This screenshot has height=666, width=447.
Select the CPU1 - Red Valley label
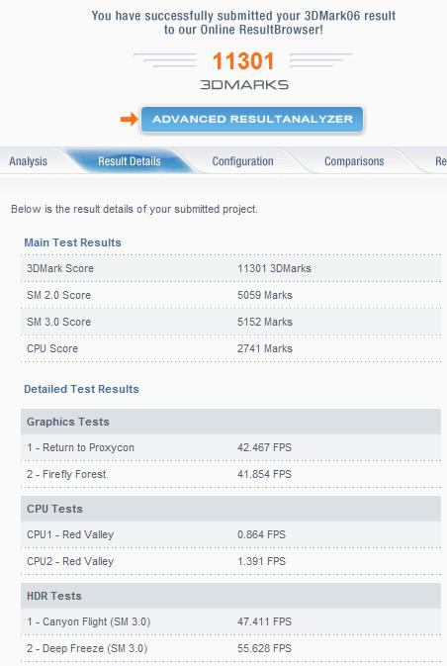click(70, 534)
